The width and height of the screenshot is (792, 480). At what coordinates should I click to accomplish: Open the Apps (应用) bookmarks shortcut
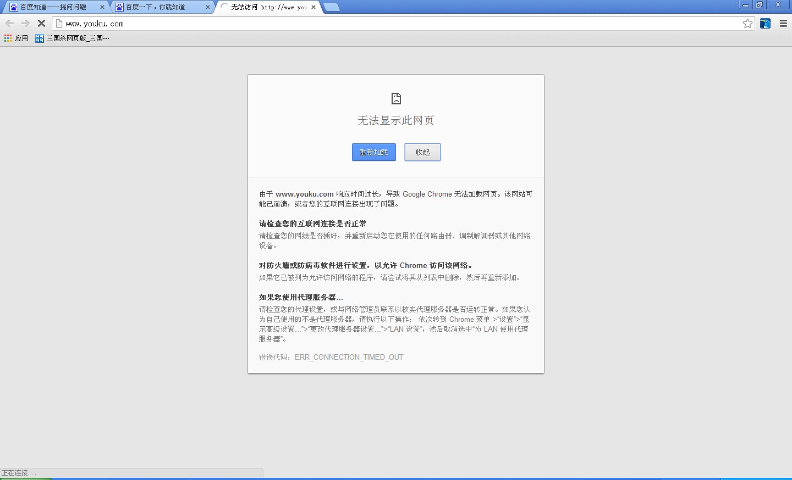click(x=16, y=38)
